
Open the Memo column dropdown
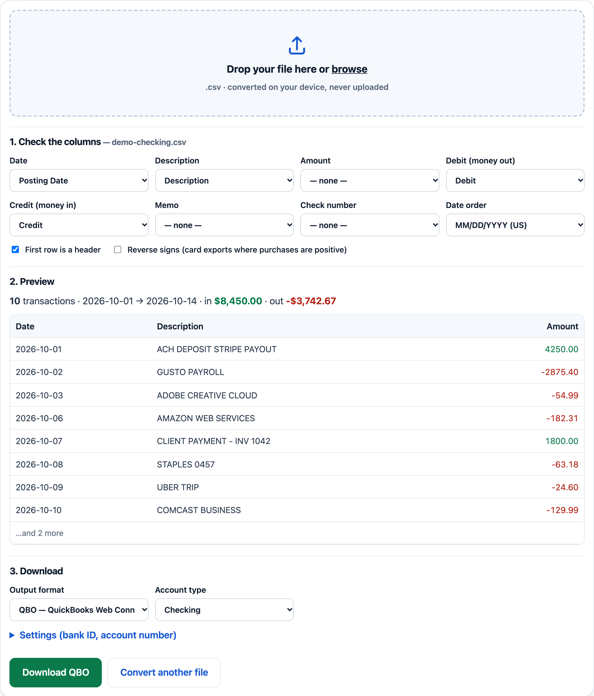point(224,225)
